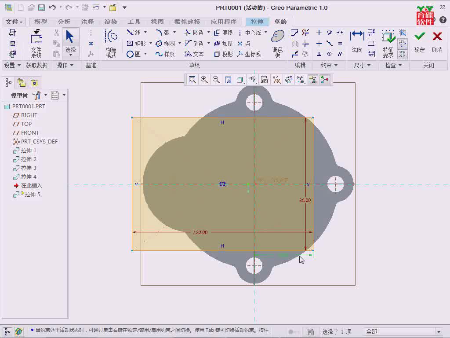This screenshot has width=450, height=338.
Task: Cancel the sketch with 取消
Action: pos(437,42)
